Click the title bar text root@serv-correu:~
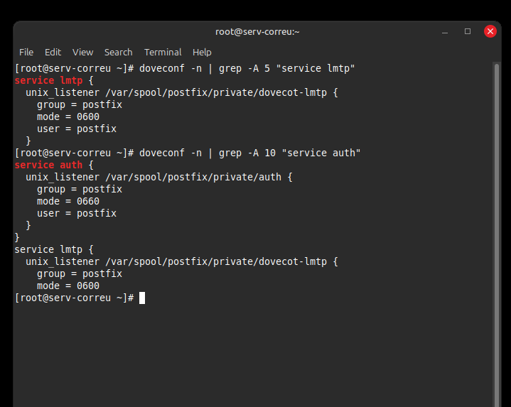This screenshot has height=407, width=511. (257, 32)
